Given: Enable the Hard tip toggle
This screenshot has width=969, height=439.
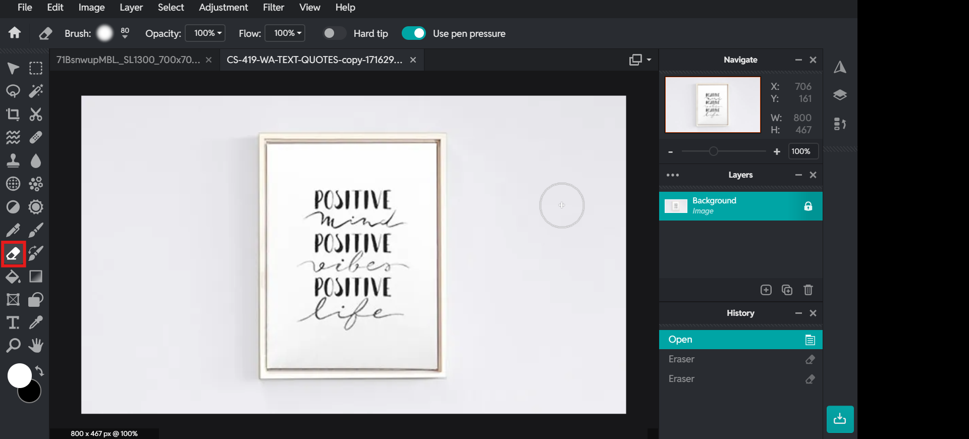Looking at the screenshot, I should 334,33.
